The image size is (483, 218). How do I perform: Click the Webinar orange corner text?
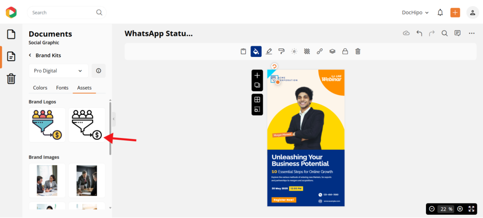(332, 79)
